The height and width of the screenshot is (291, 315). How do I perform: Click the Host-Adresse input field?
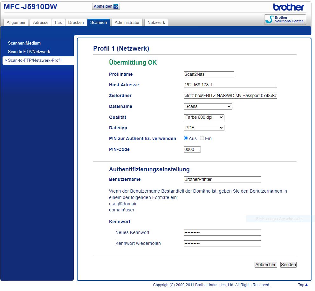230,85
